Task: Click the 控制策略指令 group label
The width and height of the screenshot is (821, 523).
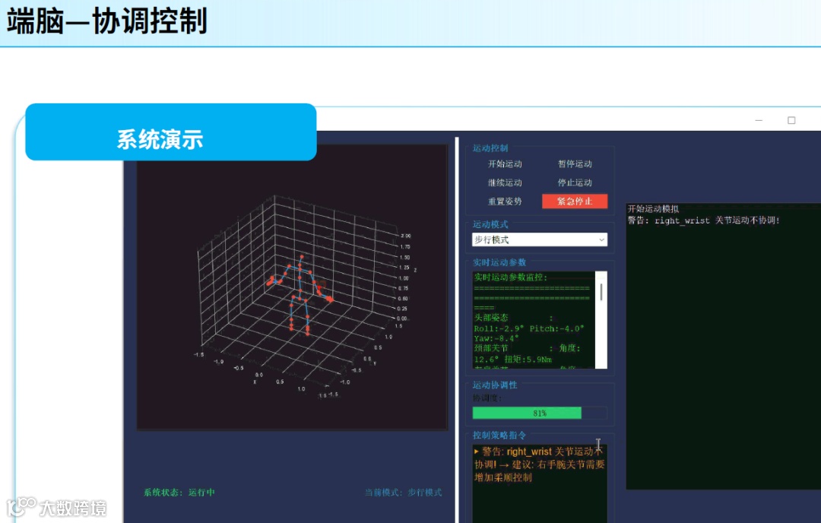Action: click(499, 435)
